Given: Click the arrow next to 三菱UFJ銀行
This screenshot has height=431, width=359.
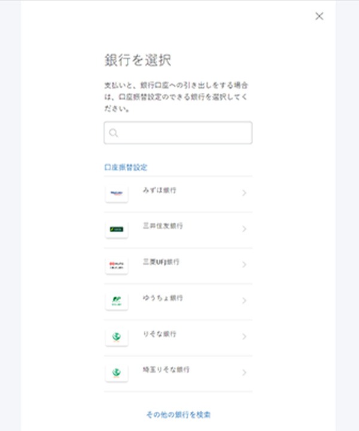Looking at the screenshot, I should pyautogui.click(x=244, y=265).
